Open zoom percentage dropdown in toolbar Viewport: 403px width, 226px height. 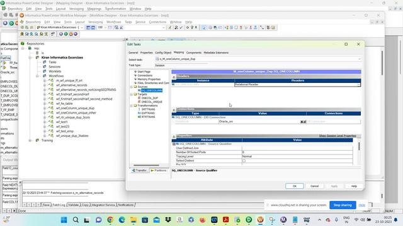(x=105, y=28)
